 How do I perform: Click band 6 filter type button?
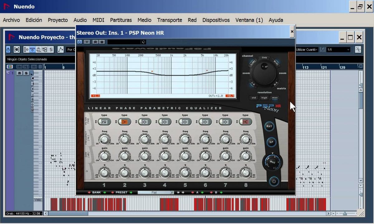(x=205, y=122)
